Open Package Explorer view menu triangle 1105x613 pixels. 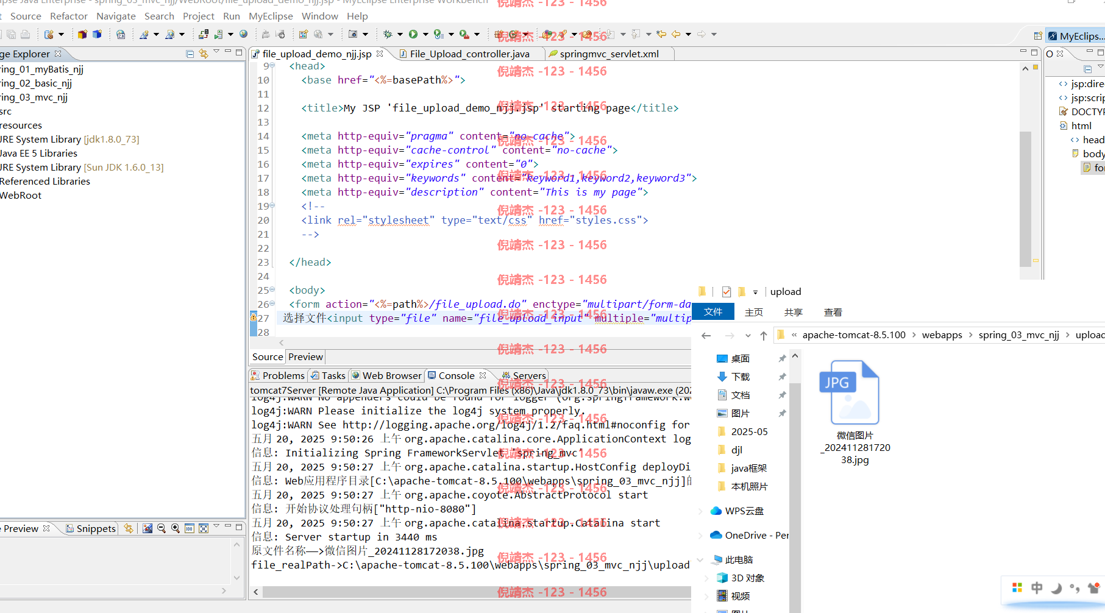[x=216, y=52]
